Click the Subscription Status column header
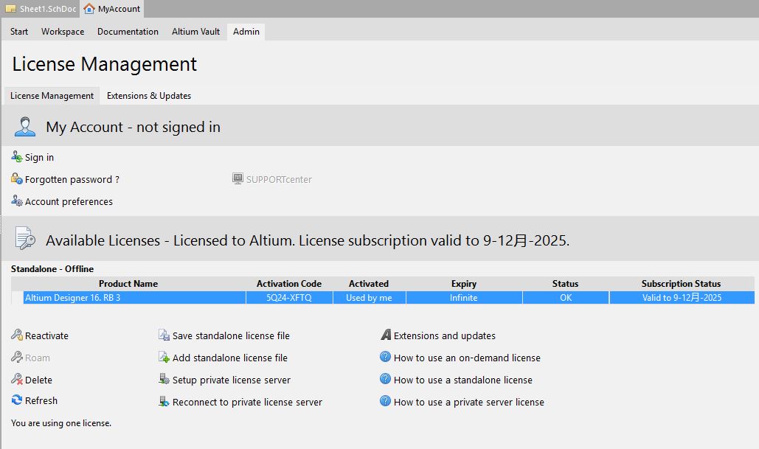The height and width of the screenshot is (449, 759). click(x=681, y=284)
